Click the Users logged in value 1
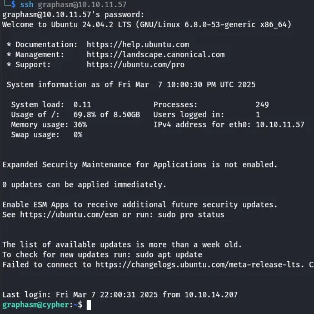This screenshot has width=314, height=314. 258,114
